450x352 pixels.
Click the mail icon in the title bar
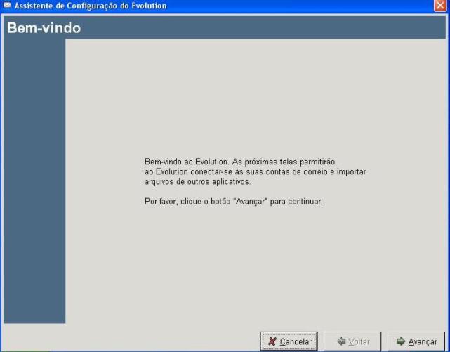(6, 5)
